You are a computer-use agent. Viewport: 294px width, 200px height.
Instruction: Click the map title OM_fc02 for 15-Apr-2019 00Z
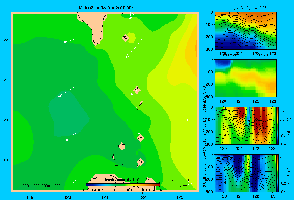pos(105,8)
